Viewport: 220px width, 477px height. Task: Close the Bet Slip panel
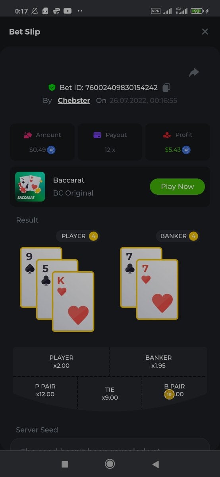click(205, 32)
